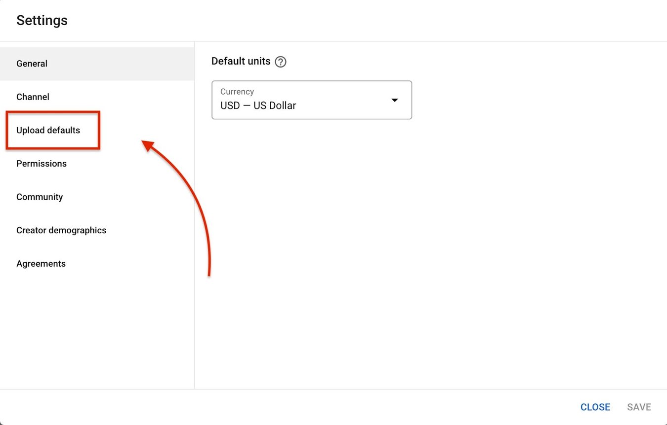Viewport: 667px width, 425px height.
Task: Click the Default units heading
Action: pos(241,61)
